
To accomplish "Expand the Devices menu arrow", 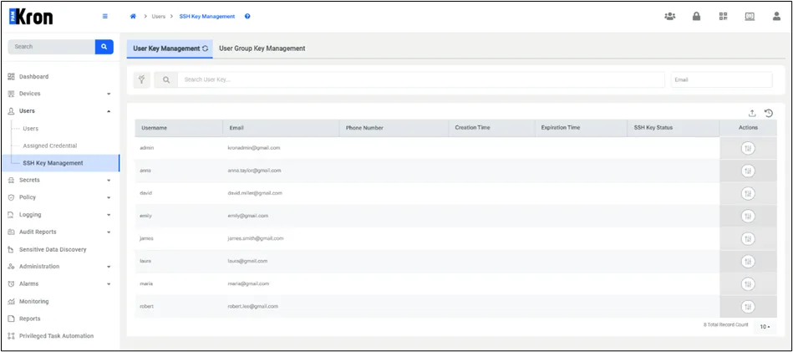I will (x=109, y=94).
